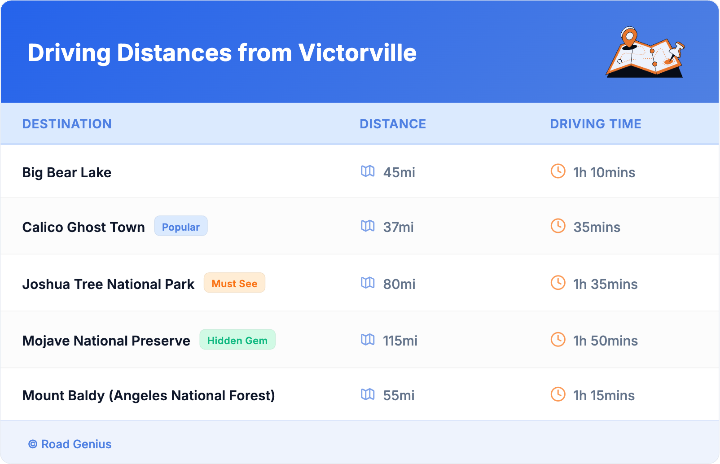720x464 pixels.
Task: Click the Must See badge
Action: tap(234, 283)
